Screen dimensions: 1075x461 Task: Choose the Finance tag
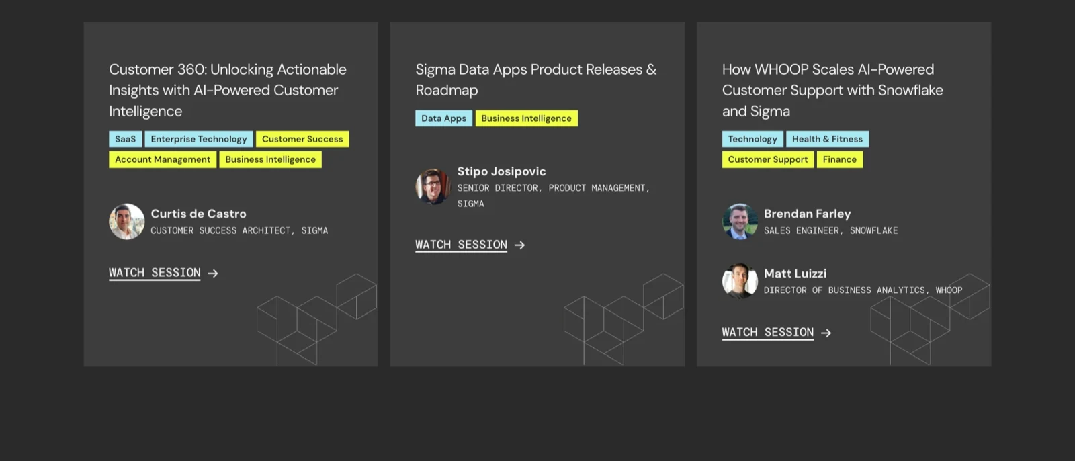pos(840,159)
